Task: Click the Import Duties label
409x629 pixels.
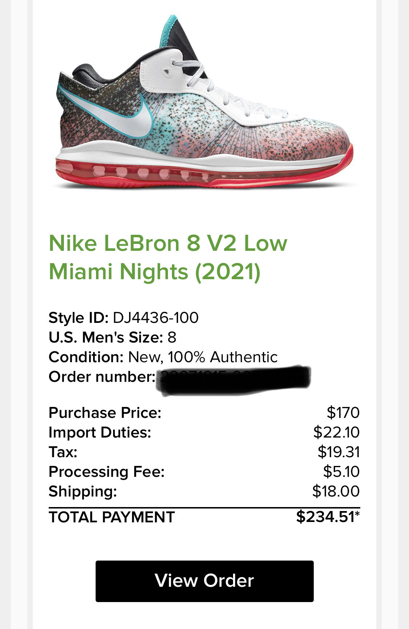Action: (x=100, y=432)
